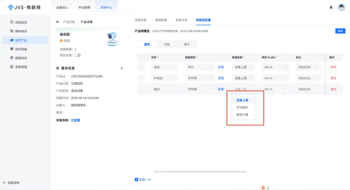
Task: Check the checkbox on the 状态 attribute row
Action: 142,67
